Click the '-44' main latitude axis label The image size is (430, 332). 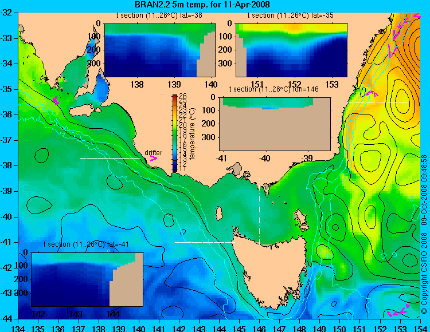pyautogui.click(x=7, y=319)
